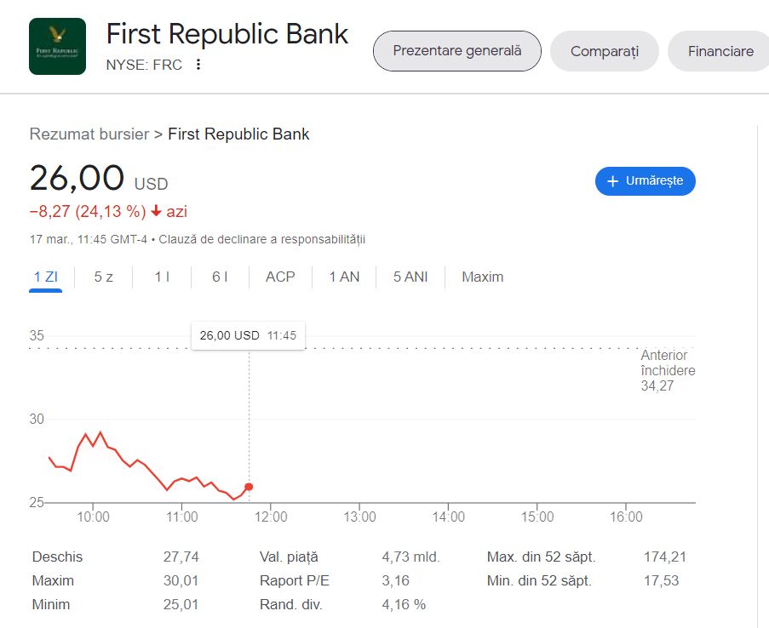Click the red down arrow next to azi
This screenshot has width=769, height=628.
[x=156, y=211]
